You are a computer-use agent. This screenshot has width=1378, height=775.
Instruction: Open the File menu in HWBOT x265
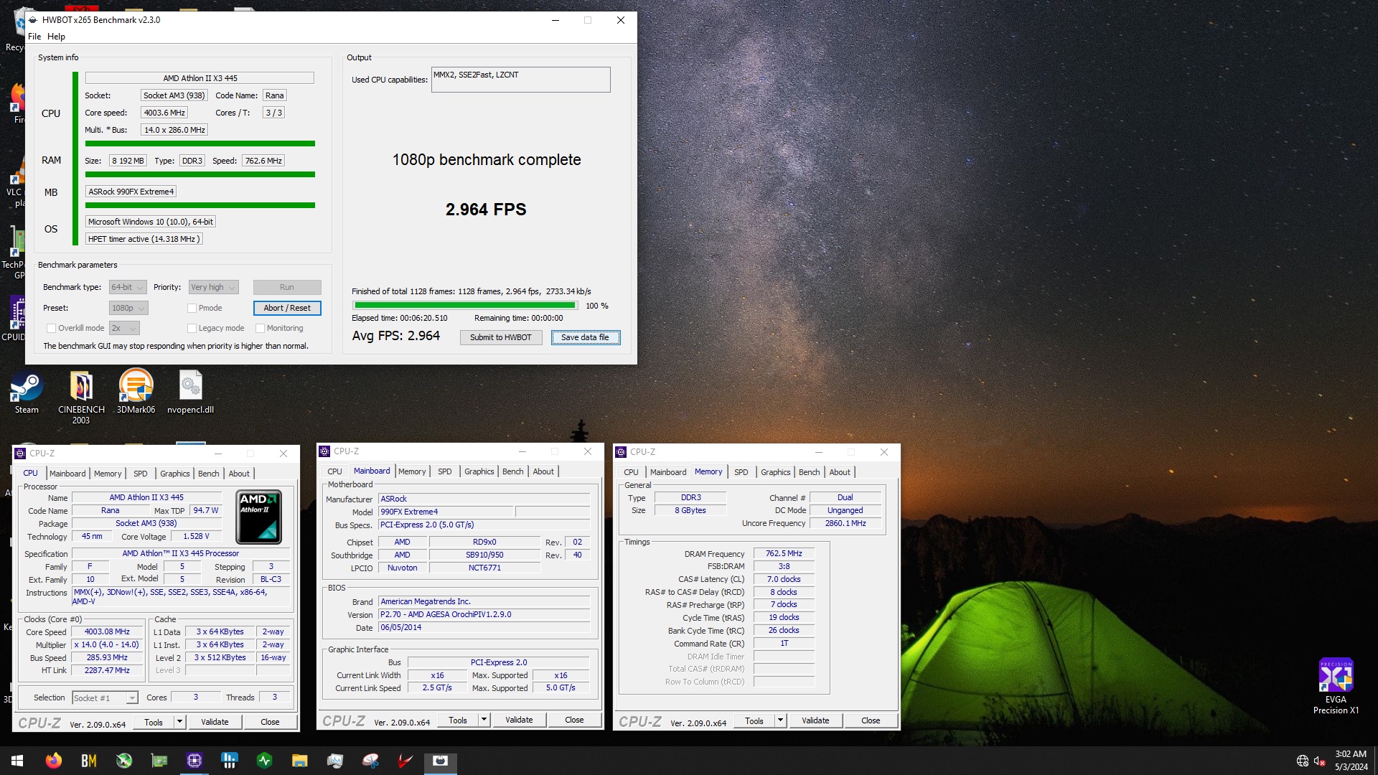[x=34, y=37]
